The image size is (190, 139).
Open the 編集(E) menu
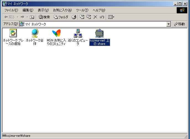(28, 10)
